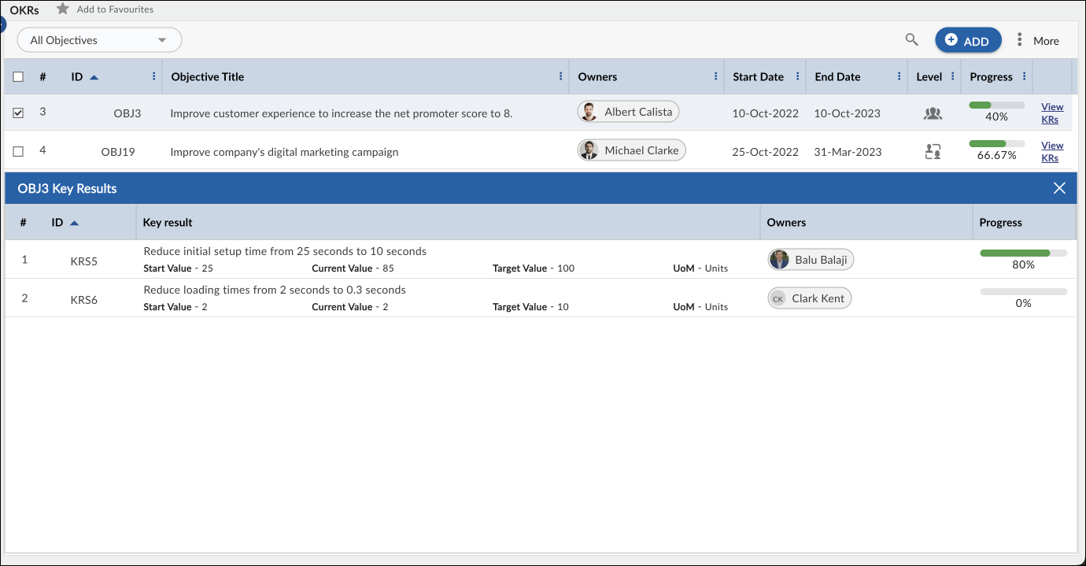
Task: Open the Owners column header menu
Action: 715,76
